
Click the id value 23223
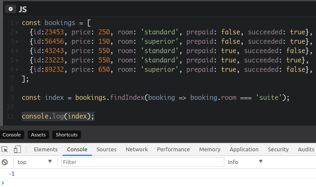(x=54, y=60)
